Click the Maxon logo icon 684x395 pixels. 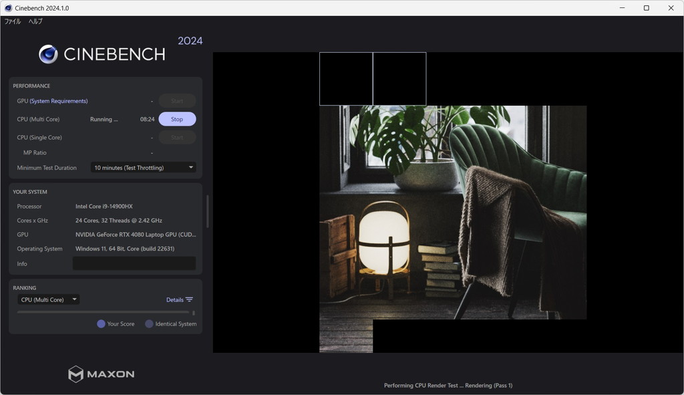click(x=76, y=374)
